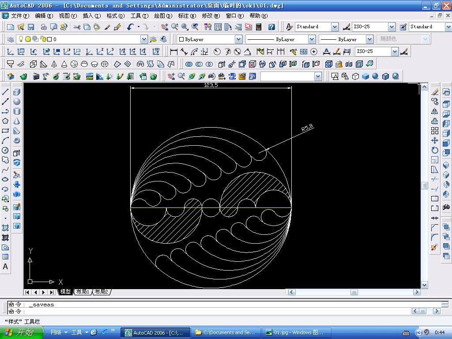Select the Cone solid tool
452x339 pixels.
click(17, 121)
